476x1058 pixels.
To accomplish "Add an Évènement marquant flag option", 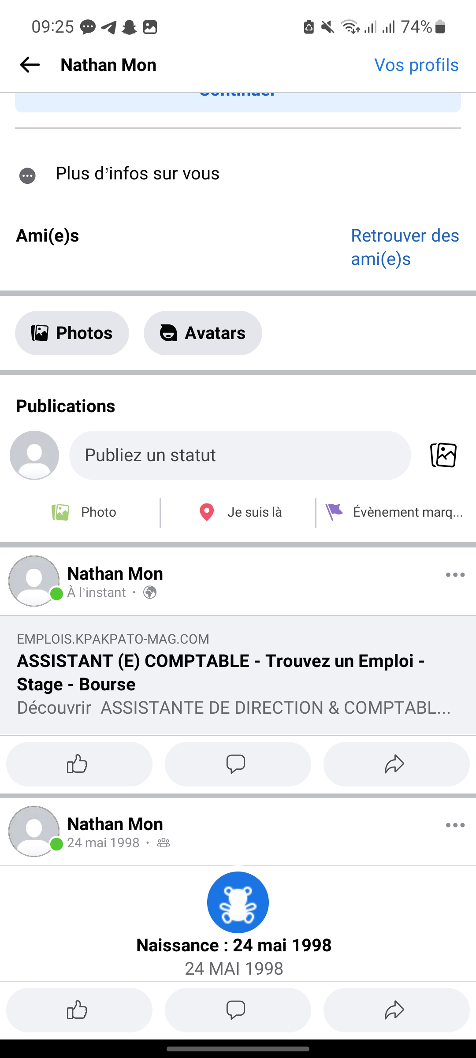I will 394,512.
